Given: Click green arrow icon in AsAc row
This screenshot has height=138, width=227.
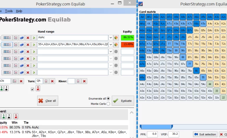Looking at the screenshot, I should [x=34, y=38].
